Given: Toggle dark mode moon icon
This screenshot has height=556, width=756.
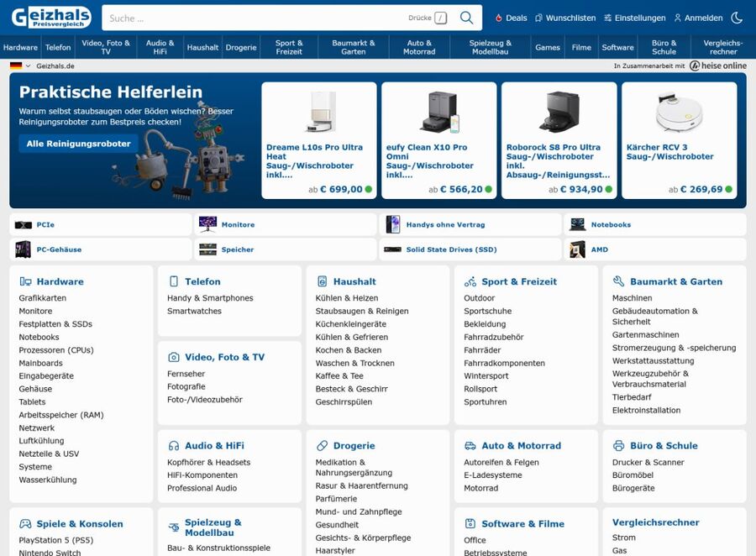Looking at the screenshot, I should click(x=737, y=18).
